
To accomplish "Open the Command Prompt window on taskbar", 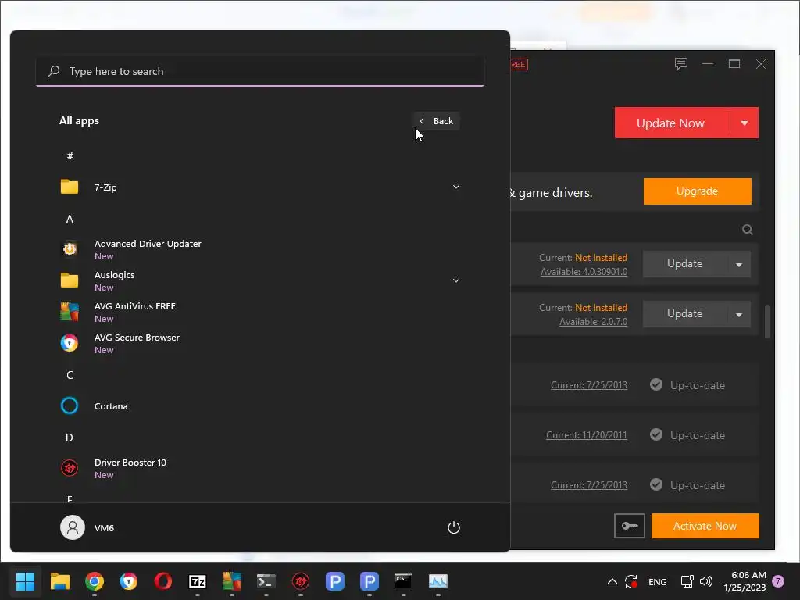I will (404, 581).
